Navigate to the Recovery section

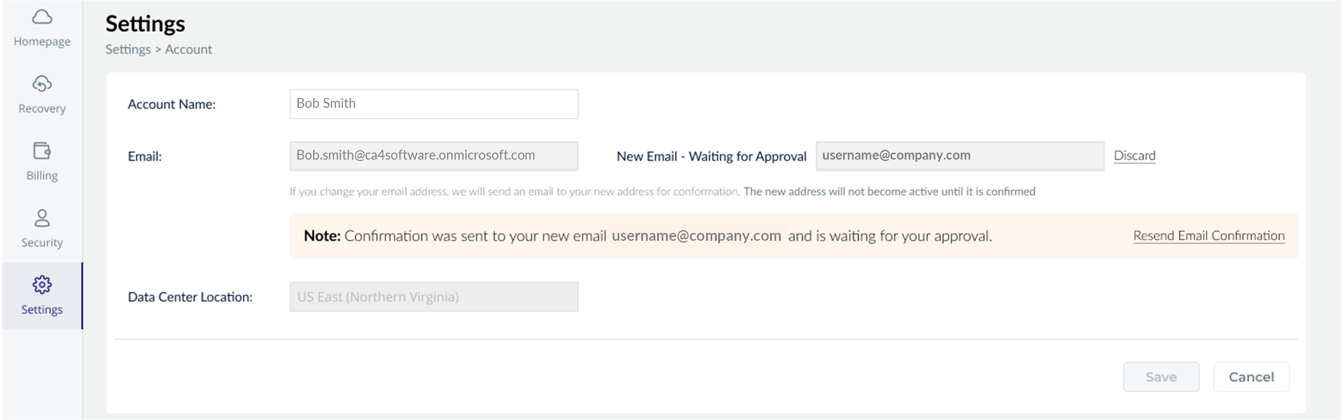(42, 108)
